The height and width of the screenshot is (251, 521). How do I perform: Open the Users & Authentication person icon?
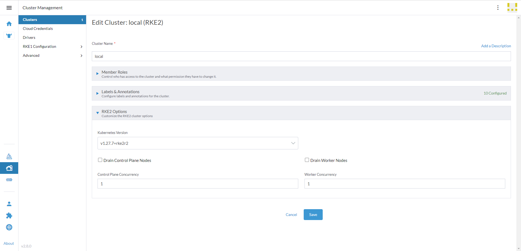(x=9, y=204)
